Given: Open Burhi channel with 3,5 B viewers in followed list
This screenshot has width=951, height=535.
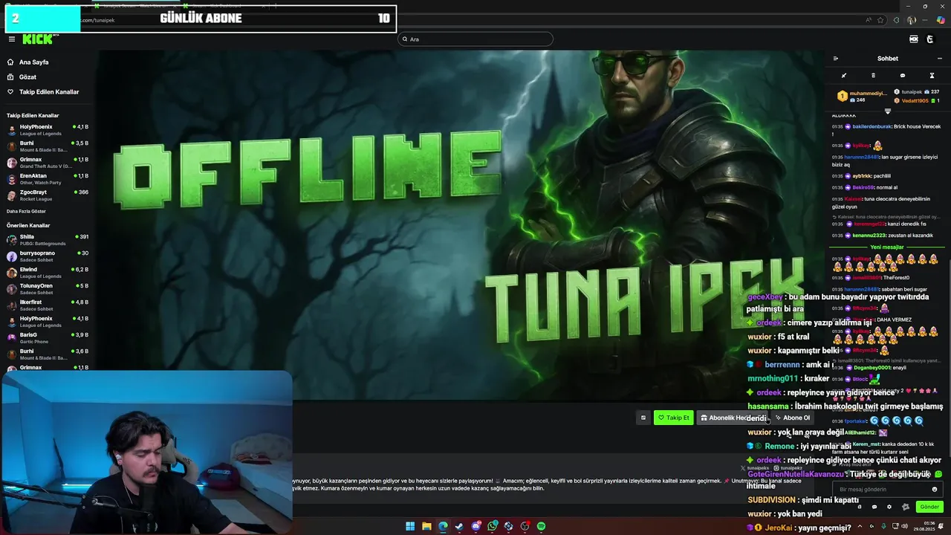Looking at the screenshot, I should pyautogui.click(x=48, y=146).
